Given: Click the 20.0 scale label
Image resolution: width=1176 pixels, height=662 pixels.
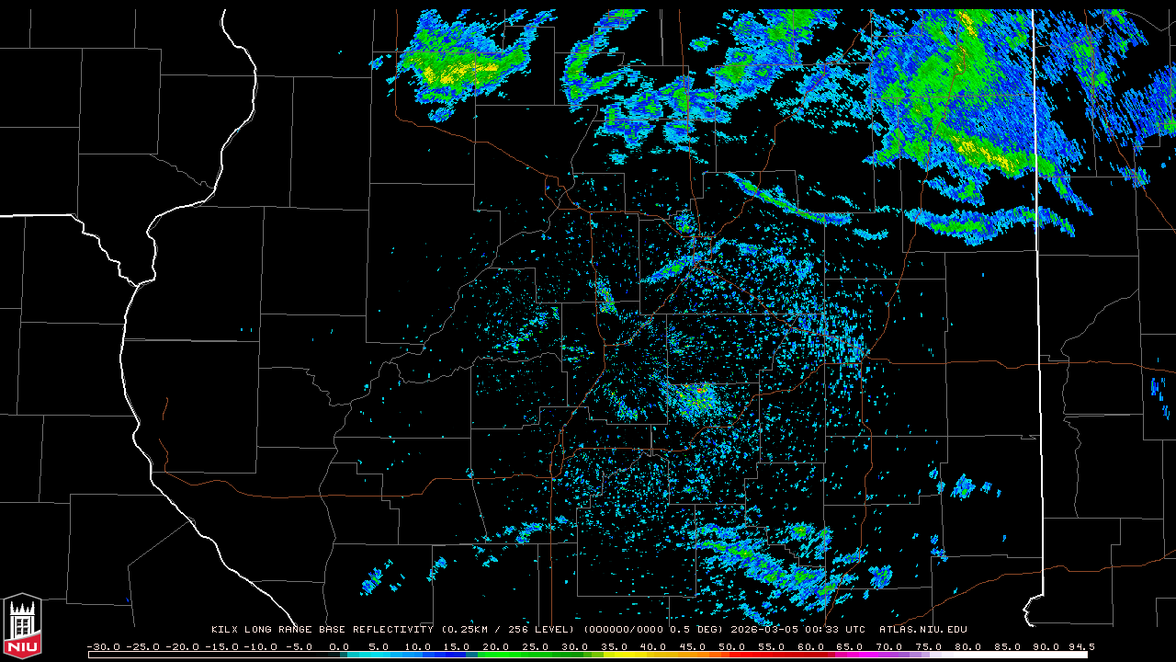Looking at the screenshot, I should tap(496, 647).
